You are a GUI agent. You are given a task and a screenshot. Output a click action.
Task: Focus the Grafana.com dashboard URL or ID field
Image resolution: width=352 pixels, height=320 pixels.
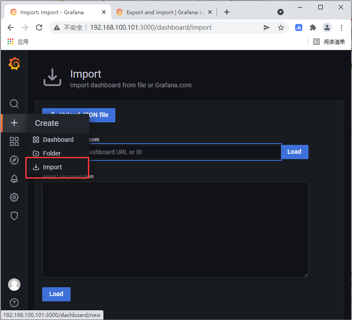[162, 152]
